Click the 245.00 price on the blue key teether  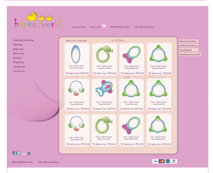point(112,109)
